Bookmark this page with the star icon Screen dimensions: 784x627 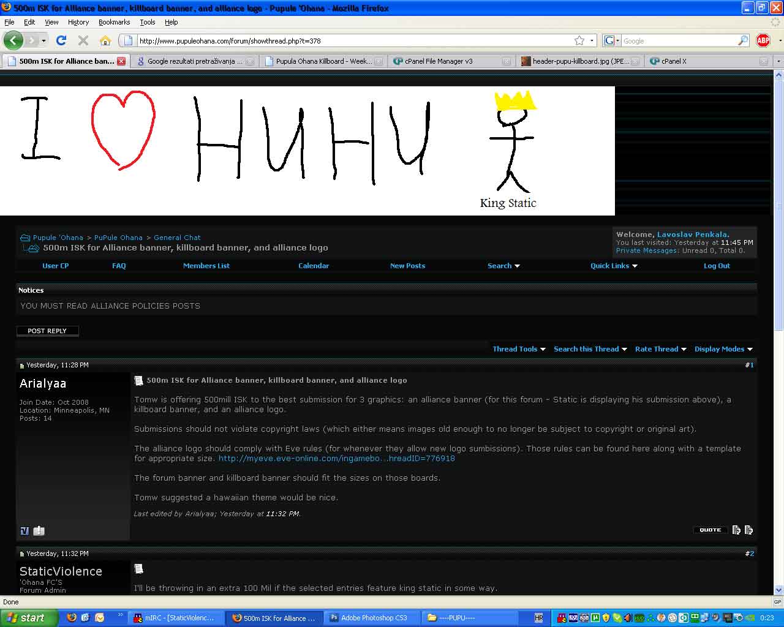579,40
